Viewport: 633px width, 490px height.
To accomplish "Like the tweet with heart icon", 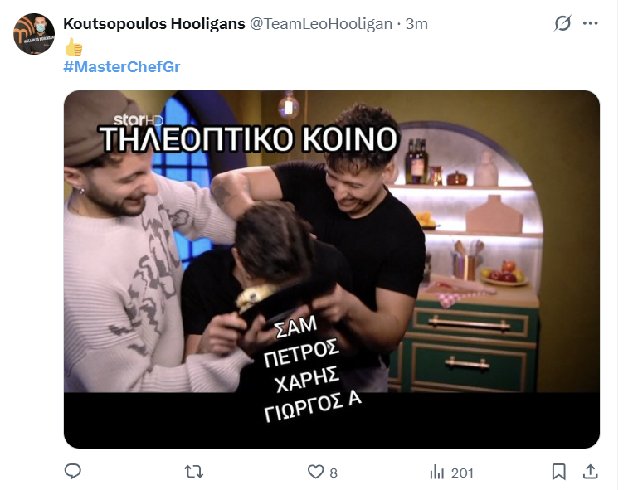I will 315,472.
